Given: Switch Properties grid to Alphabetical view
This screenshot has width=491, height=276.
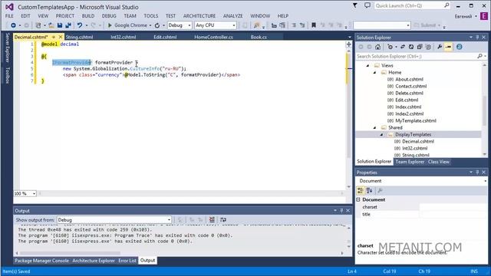Looking at the screenshot, I should [370, 191].
